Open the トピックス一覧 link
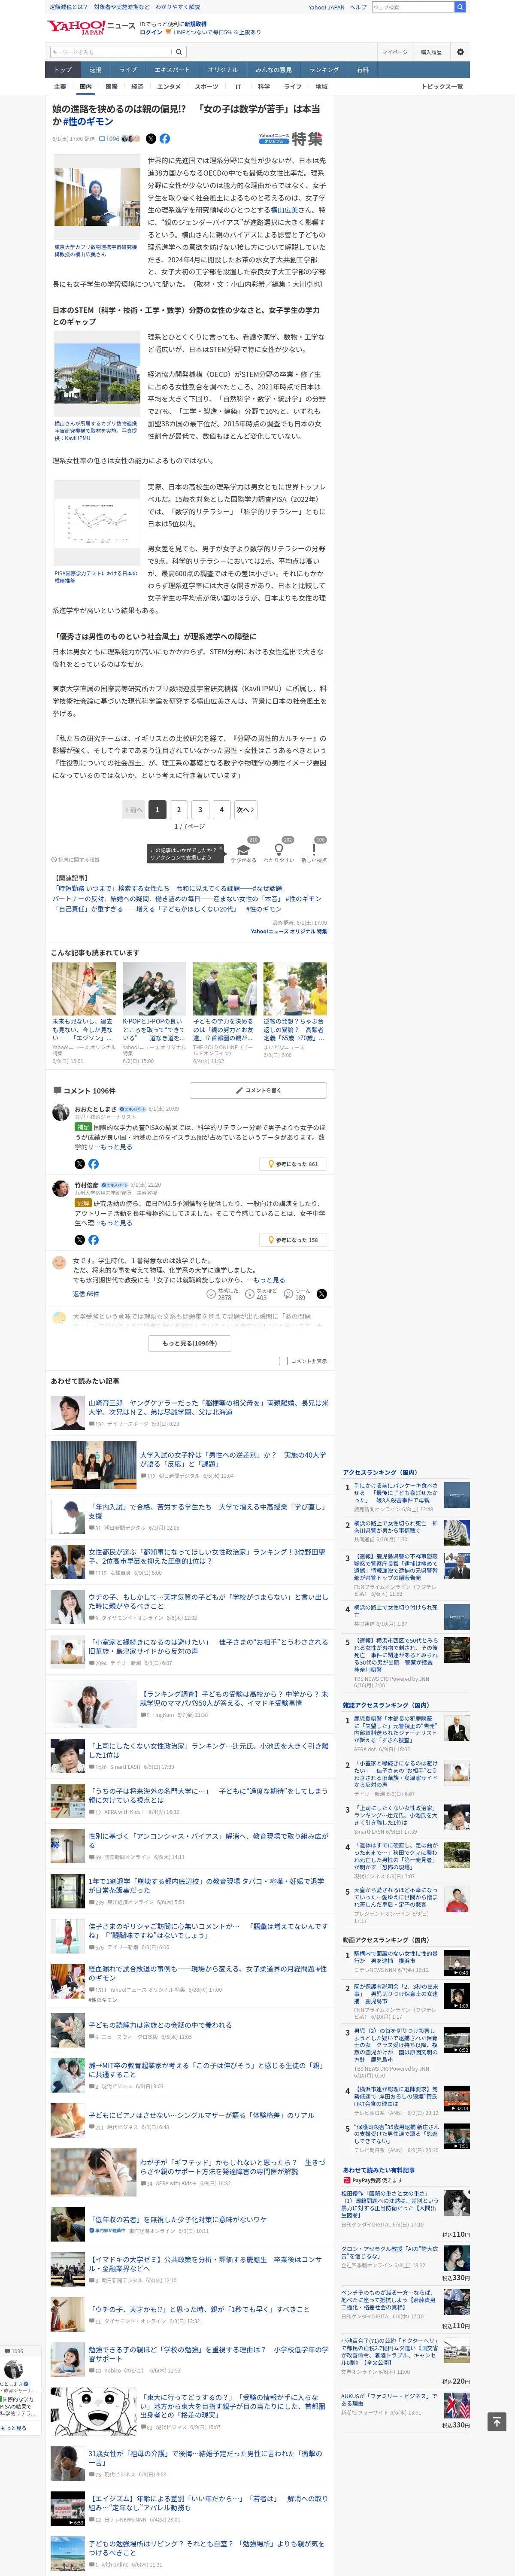The width and height of the screenshot is (515, 2576). (x=441, y=87)
